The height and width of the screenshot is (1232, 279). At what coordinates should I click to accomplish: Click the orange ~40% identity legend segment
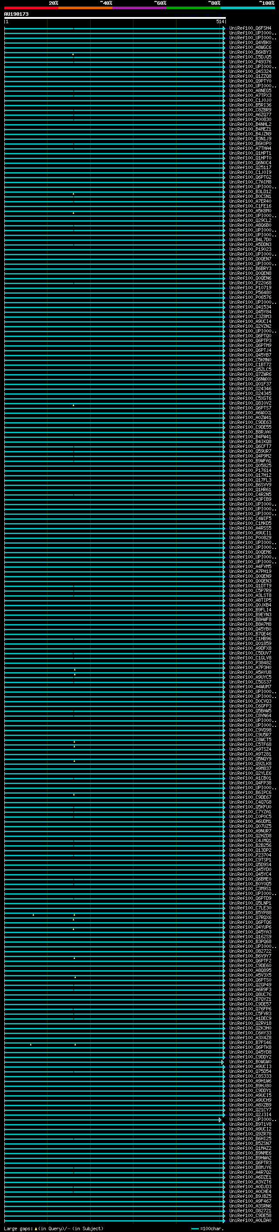coord(85,8)
